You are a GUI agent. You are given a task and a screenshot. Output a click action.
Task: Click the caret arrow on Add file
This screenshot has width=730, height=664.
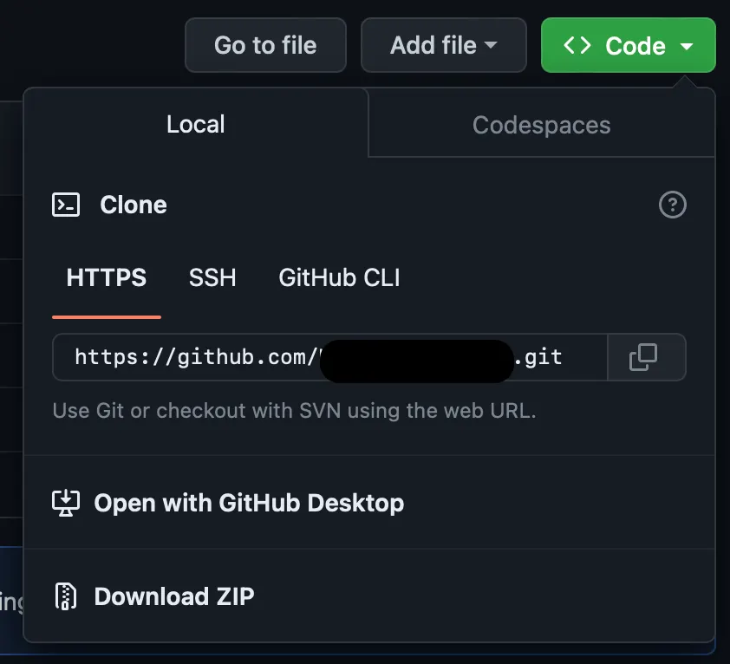[x=491, y=45]
